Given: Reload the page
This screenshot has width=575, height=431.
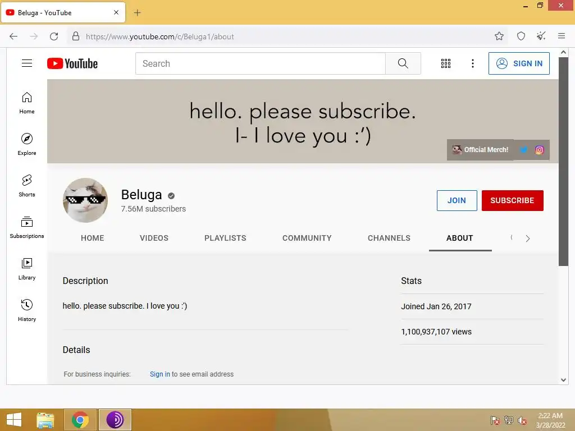Looking at the screenshot, I should pos(54,36).
